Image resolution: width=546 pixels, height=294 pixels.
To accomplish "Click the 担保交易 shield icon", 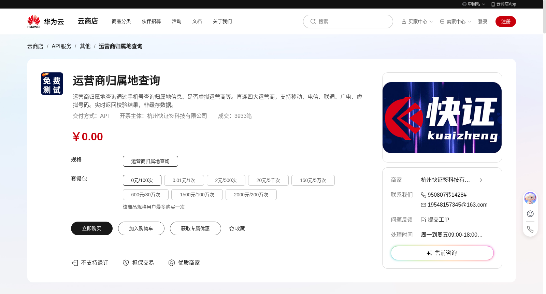I will click(x=126, y=263).
